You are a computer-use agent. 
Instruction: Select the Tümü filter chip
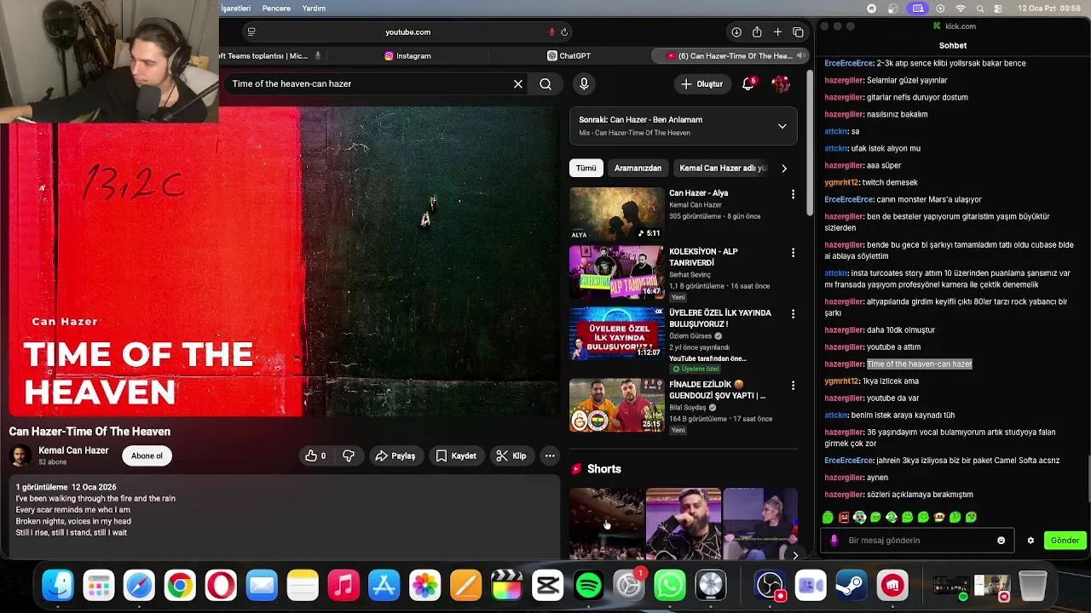point(586,169)
